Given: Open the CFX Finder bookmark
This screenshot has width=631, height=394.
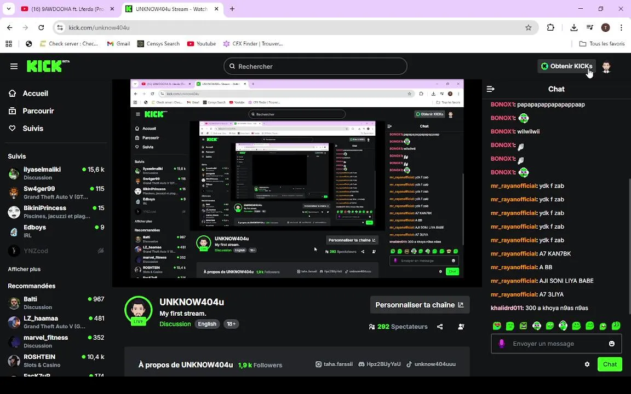Looking at the screenshot, I should click(253, 43).
